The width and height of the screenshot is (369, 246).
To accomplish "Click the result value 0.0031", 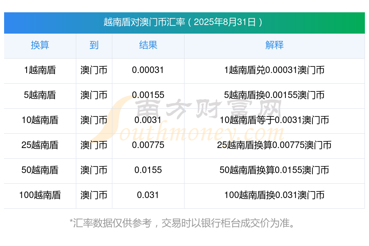I will (148, 120).
